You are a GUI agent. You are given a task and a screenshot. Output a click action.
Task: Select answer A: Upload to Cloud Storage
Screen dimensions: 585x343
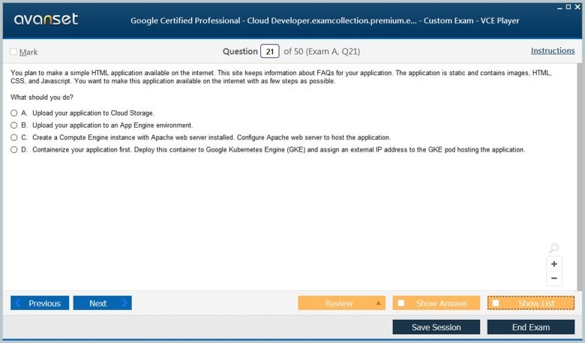click(14, 113)
